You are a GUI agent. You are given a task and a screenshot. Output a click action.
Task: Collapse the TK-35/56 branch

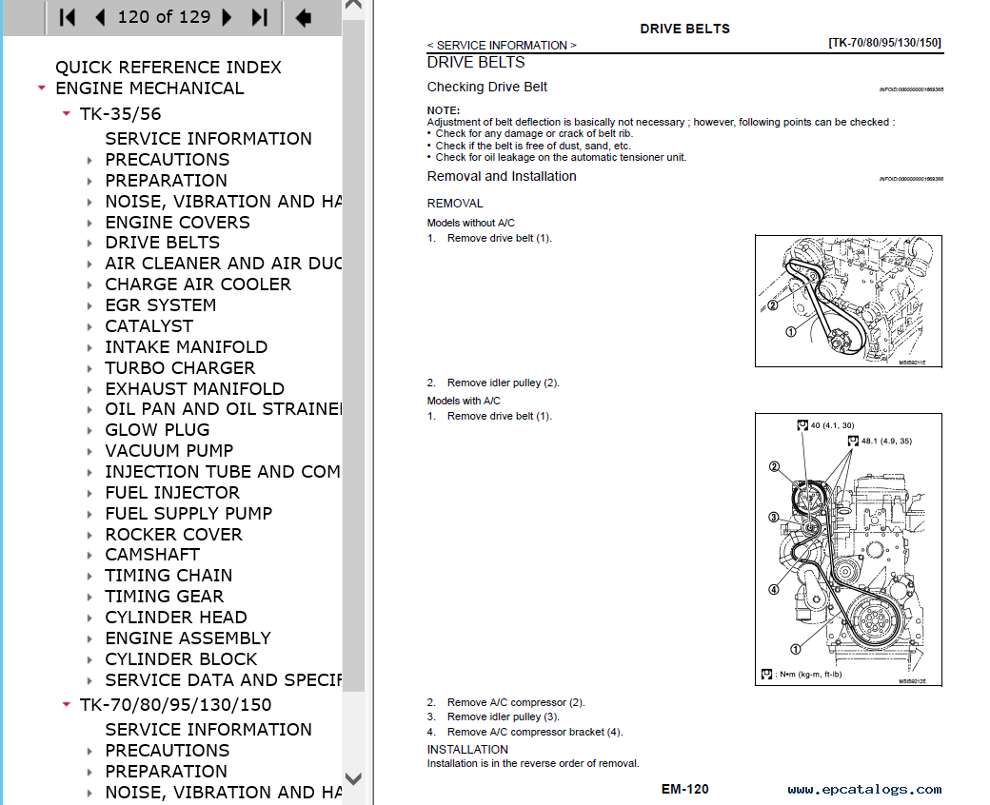pyautogui.click(x=67, y=114)
